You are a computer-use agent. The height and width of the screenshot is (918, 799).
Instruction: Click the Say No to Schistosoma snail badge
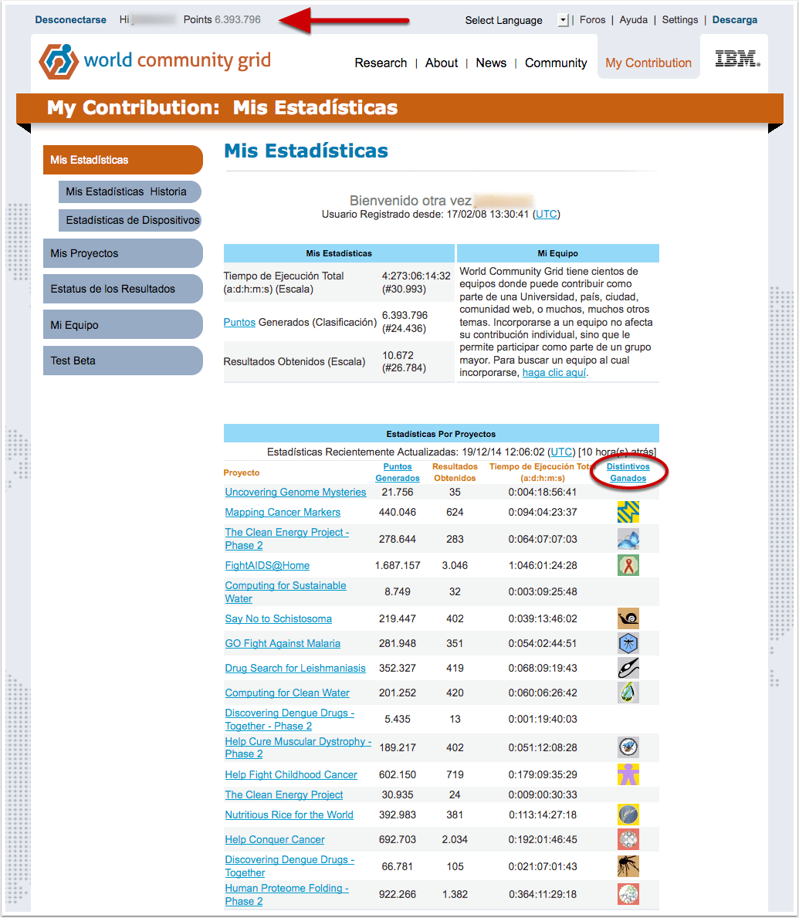pos(628,618)
